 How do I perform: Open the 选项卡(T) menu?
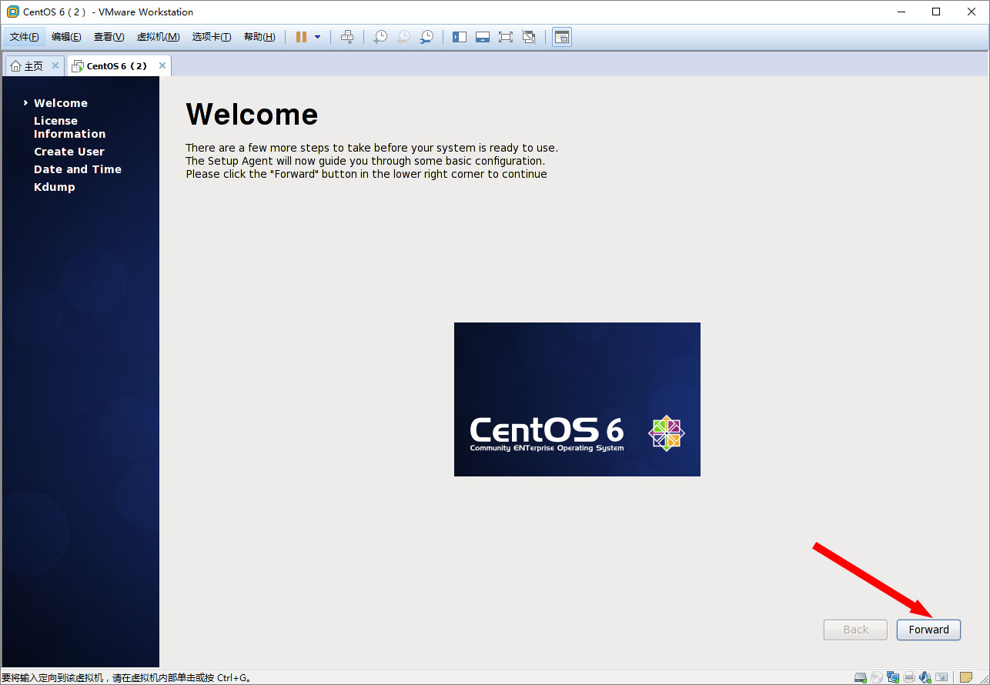pyautogui.click(x=212, y=37)
